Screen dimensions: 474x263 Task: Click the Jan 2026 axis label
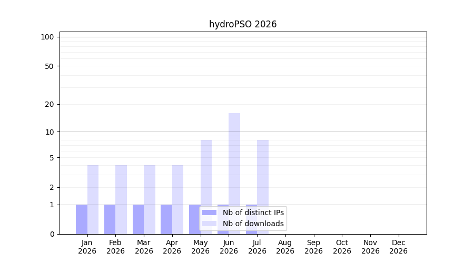coord(87,247)
